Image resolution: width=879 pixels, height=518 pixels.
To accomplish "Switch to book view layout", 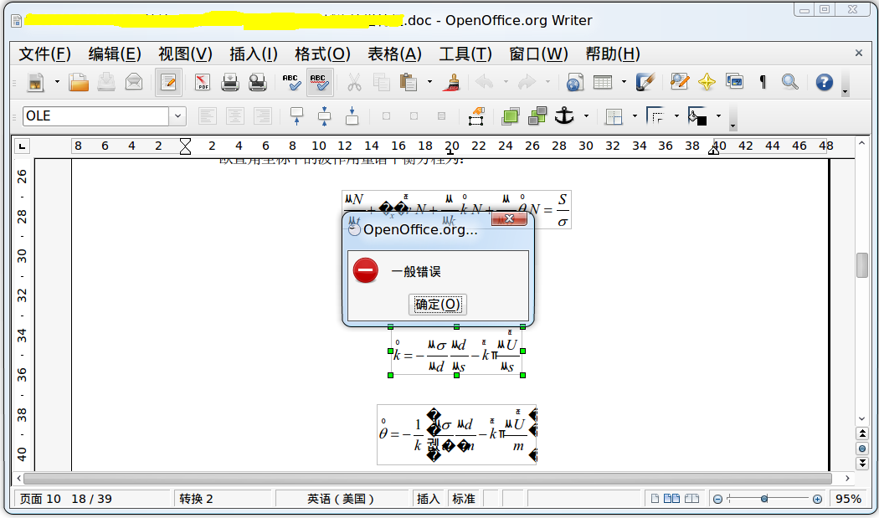I will point(691,499).
